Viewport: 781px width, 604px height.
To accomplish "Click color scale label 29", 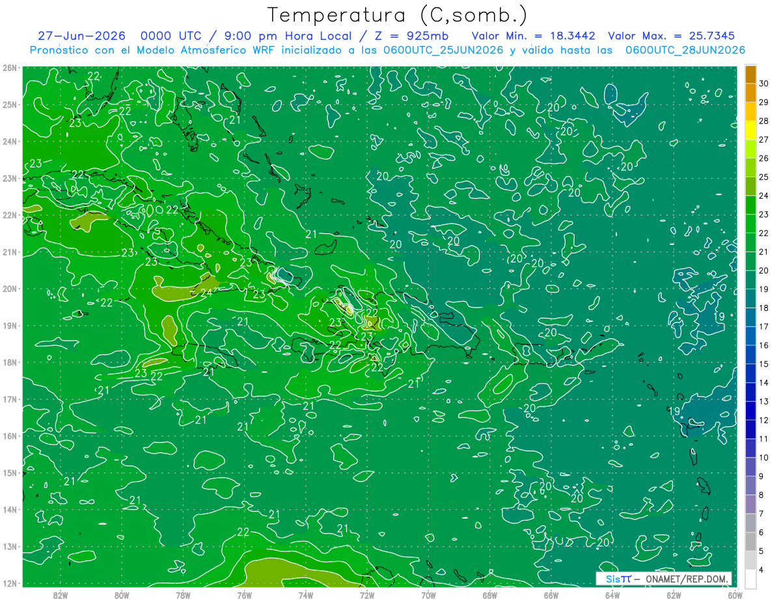I will pyautogui.click(x=764, y=102).
